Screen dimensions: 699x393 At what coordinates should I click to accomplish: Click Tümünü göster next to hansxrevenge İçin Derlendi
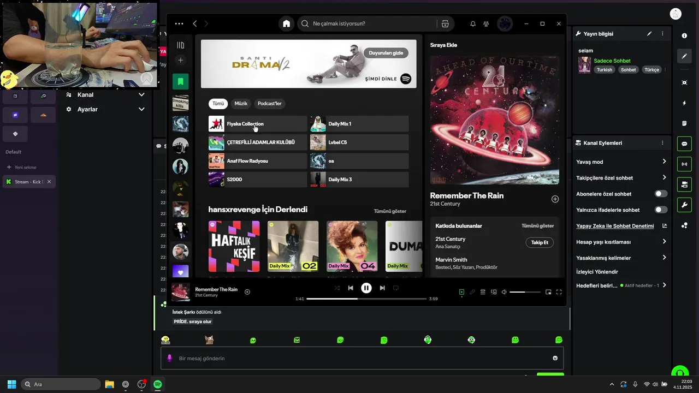pyautogui.click(x=390, y=211)
